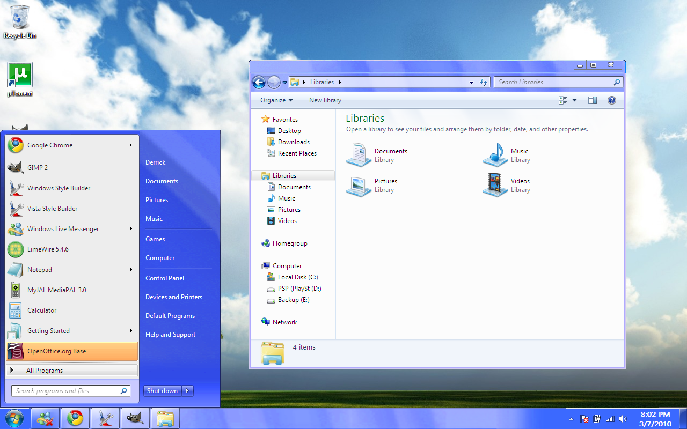Open the Organize dropdown
This screenshot has width=687, height=429.
pyautogui.click(x=276, y=100)
